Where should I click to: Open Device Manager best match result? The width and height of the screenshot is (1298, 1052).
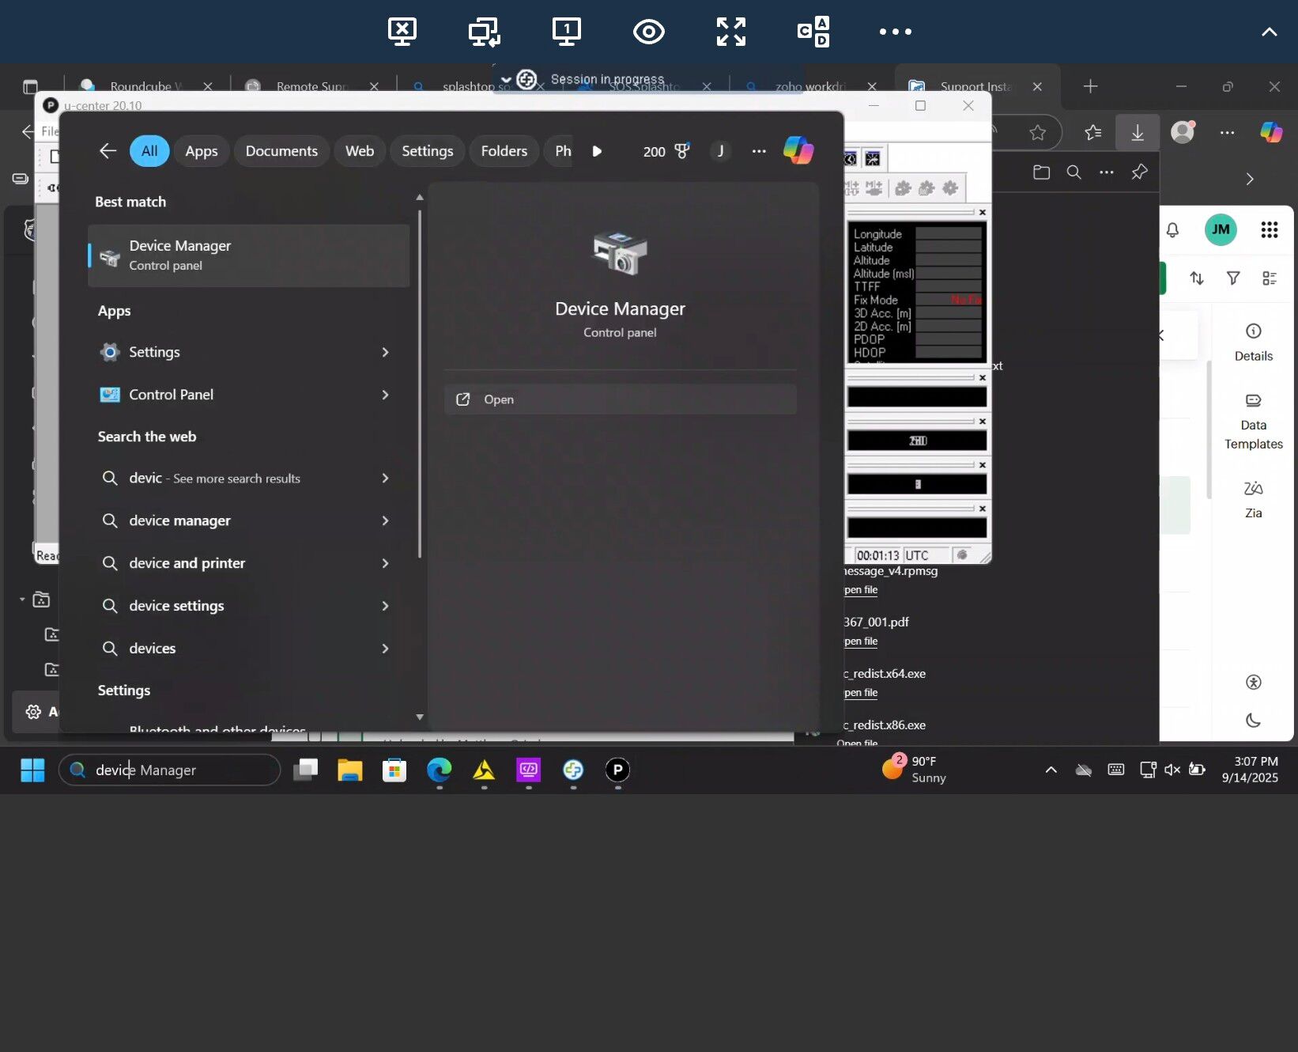click(249, 255)
